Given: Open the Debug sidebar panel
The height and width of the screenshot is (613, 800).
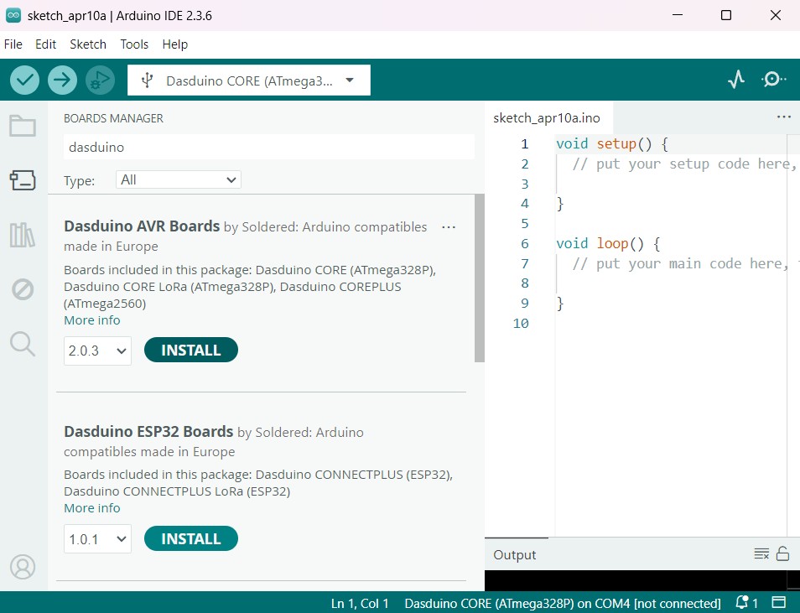Looking at the screenshot, I should tap(23, 289).
